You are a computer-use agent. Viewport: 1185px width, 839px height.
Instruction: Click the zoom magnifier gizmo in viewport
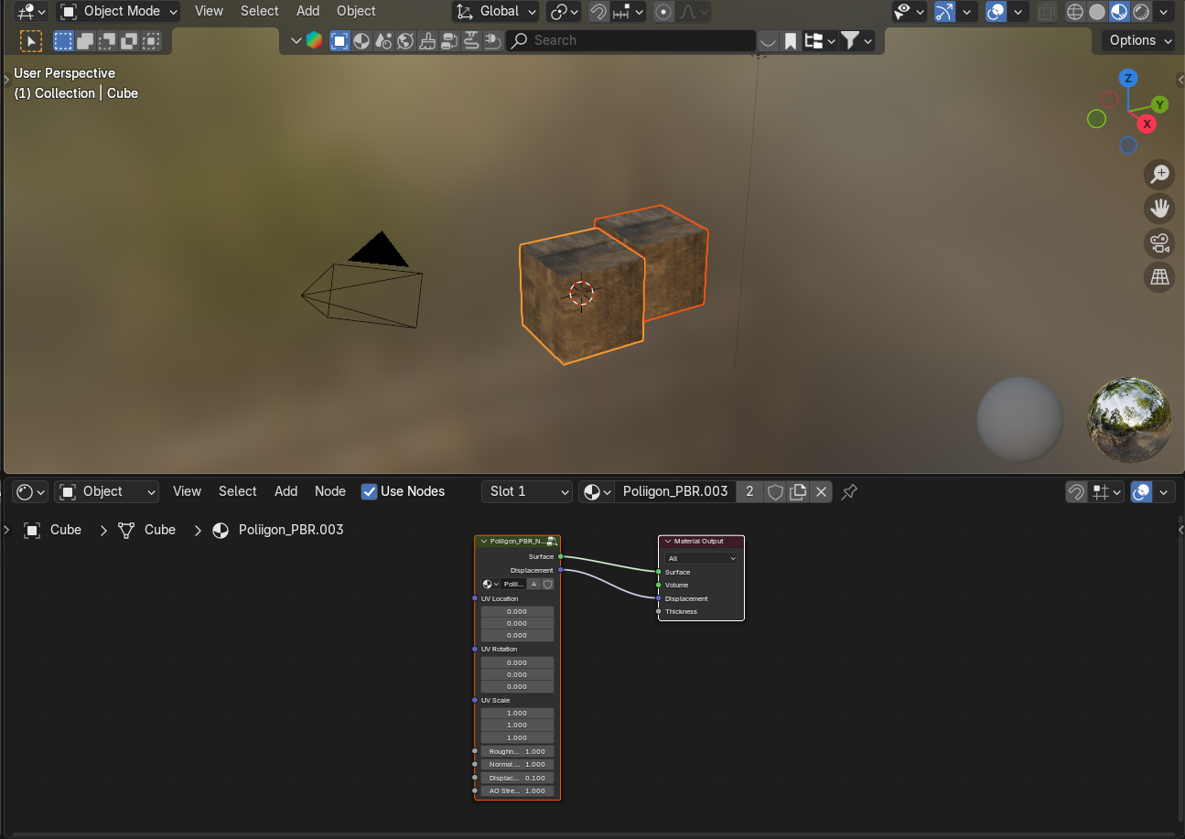[x=1159, y=174]
